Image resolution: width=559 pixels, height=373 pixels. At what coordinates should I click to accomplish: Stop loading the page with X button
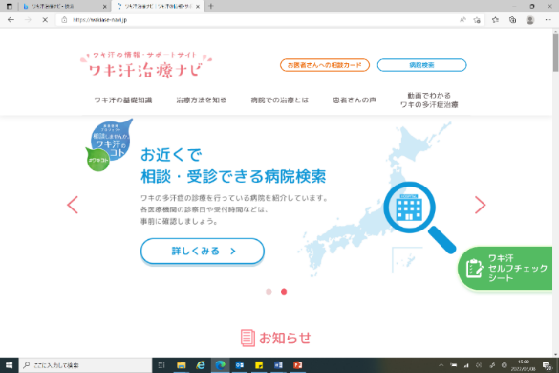45,20
